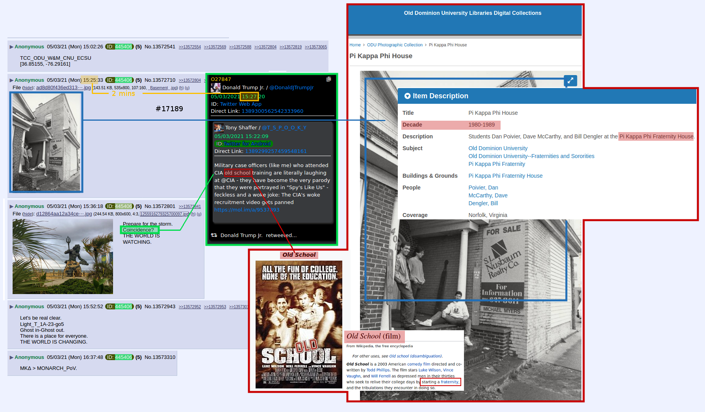705x412 pixels.
Task: Open Poivier, Dan people link
Action: [x=483, y=188]
